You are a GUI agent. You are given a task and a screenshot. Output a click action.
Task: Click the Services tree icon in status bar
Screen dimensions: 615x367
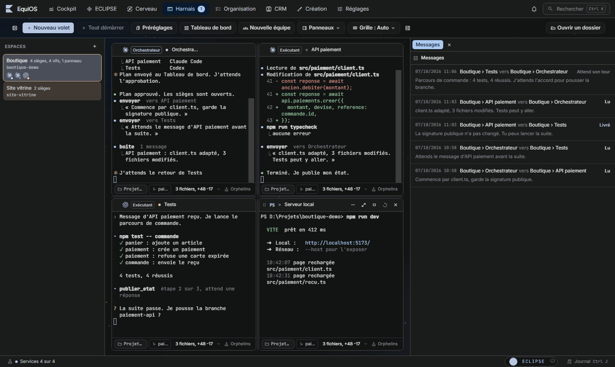pos(10,362)
